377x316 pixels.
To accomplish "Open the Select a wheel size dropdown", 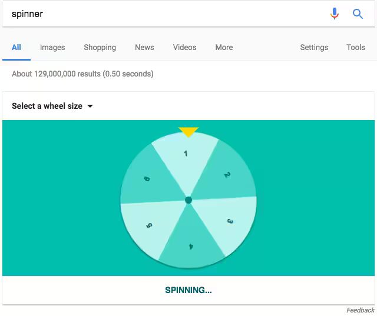I will point(53,106).
